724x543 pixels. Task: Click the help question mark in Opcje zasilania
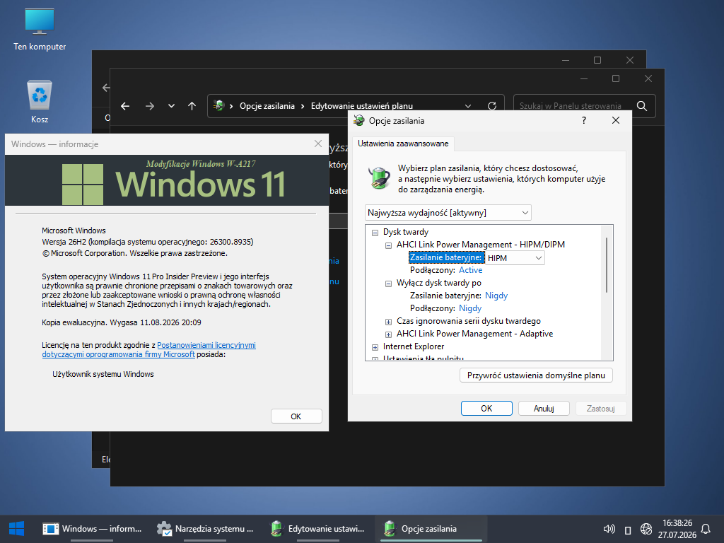coord(584,120)
